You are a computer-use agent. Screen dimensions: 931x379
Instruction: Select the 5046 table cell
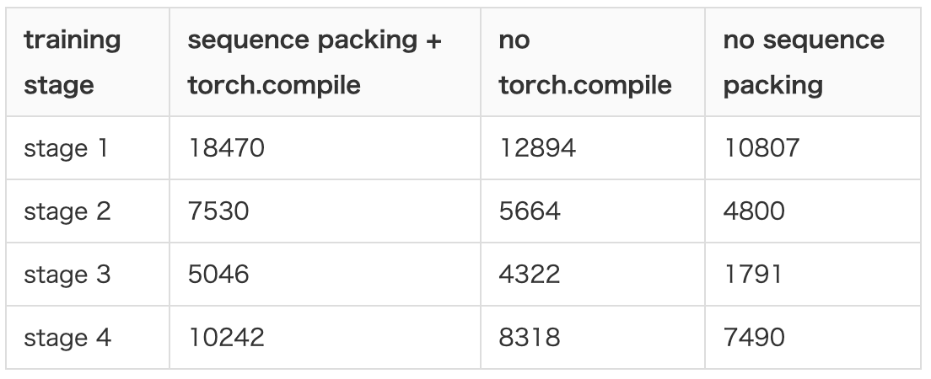click(x=218, y=274)
